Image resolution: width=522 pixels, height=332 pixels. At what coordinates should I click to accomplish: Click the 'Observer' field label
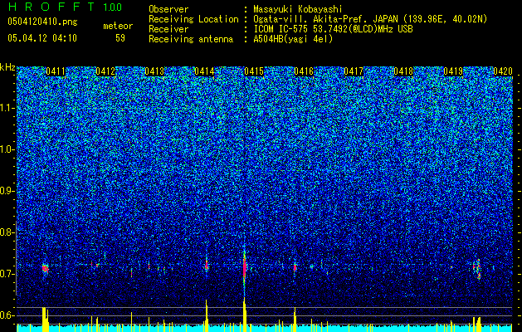point(168,9)
